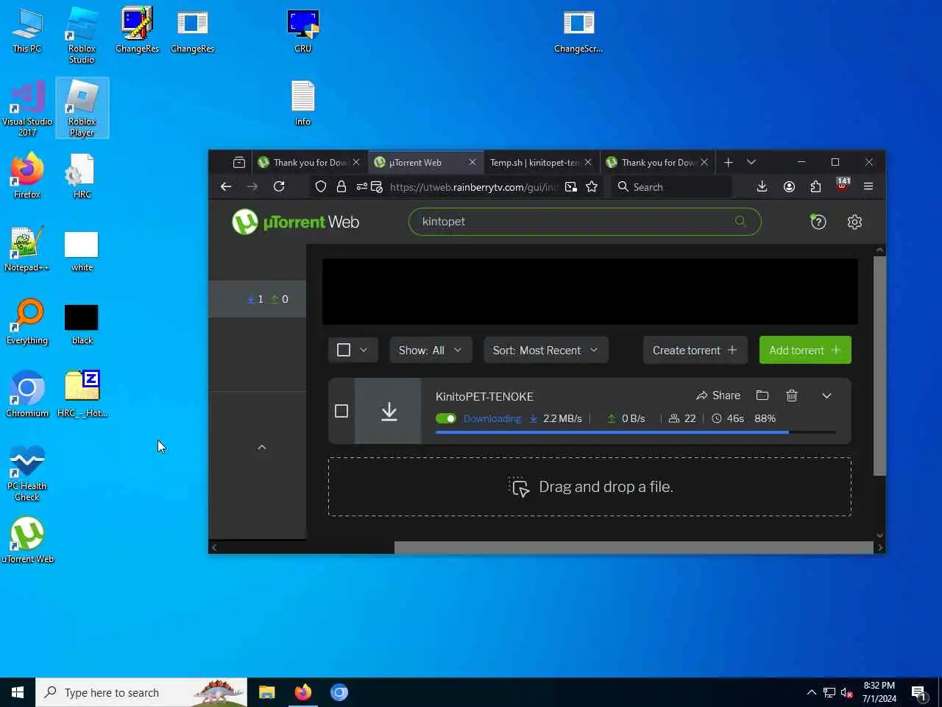Expand KinitoPET-TENOKE details chevron
This screenshot has width=942, height=707.
pos(826,395)
